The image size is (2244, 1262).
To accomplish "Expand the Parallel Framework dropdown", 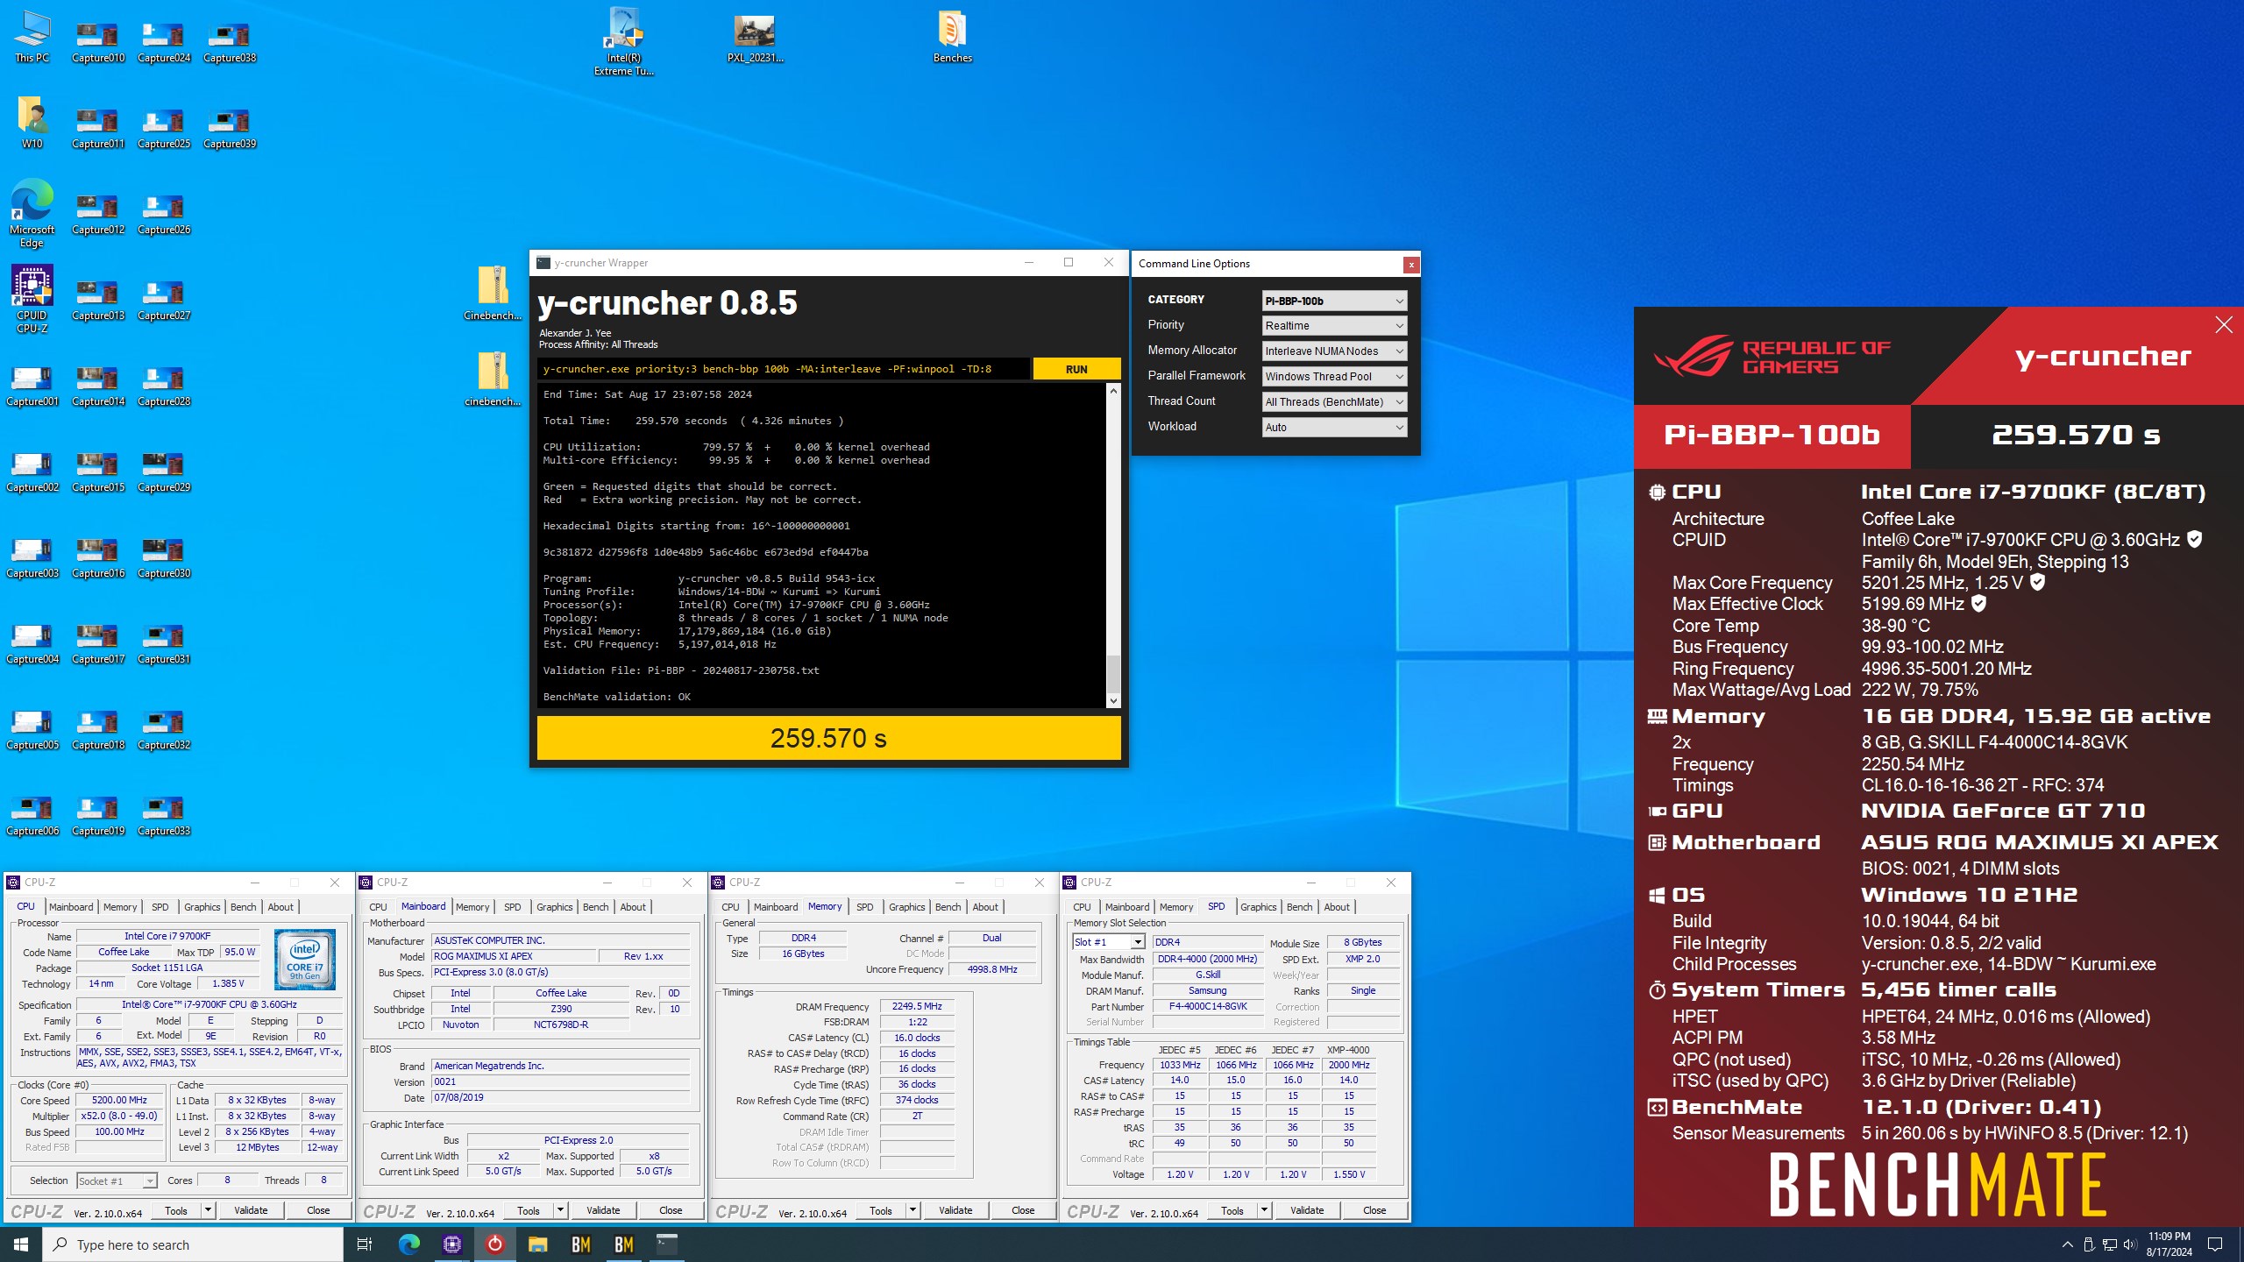I will point(1334,376).
